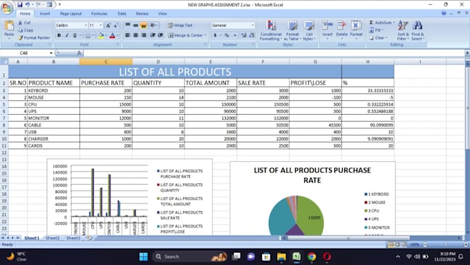The width and height of the screenshot is (470, 265).
Task: Toggle italic formatting
Action: click(67, 35)
